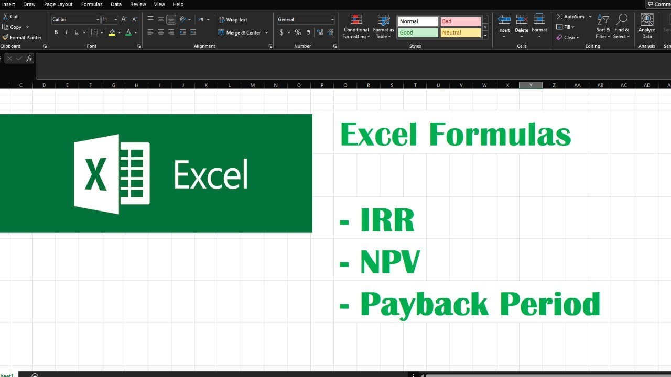Image resolution: width=671 pixels, height=377 pixels.
Task: Activate the Format Painter tool
Action: click(21, 38)
